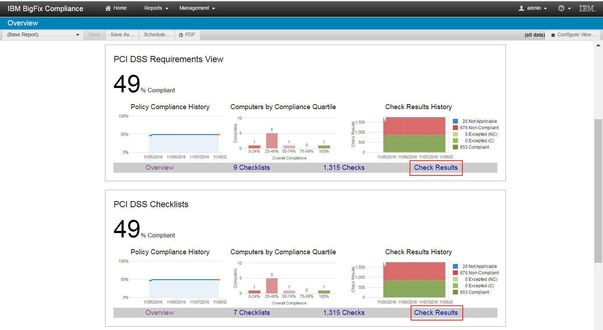
Task: Click the 25-49% bar in Requirements quartile chart
Action: [272, 141]
